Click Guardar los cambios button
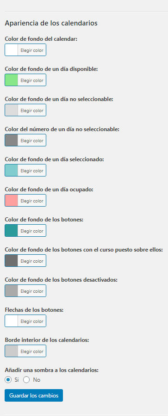 pos(34,395)
